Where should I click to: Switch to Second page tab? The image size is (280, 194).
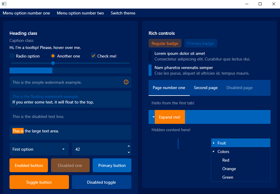coord(206,88)
